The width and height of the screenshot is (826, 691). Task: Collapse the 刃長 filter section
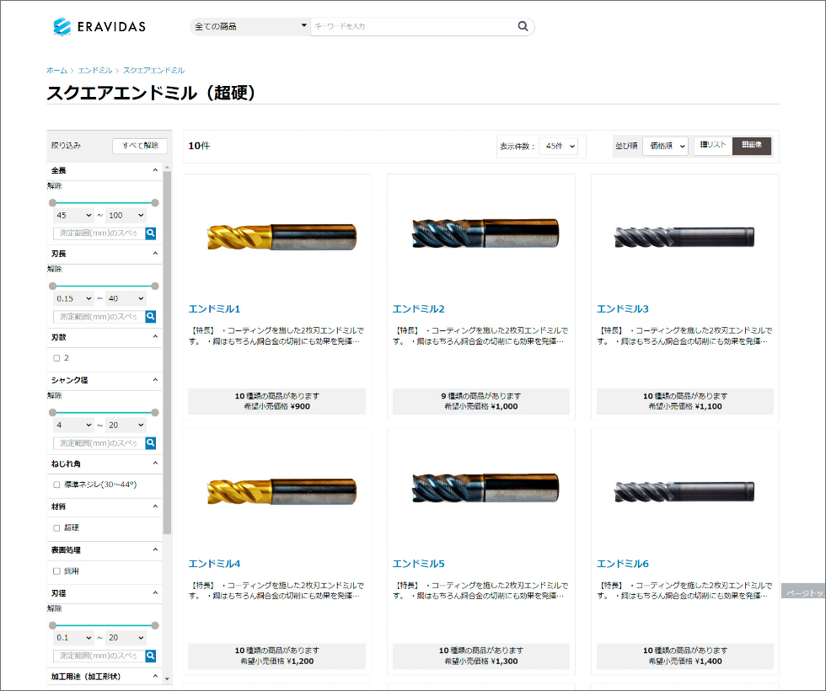(x=155, y=254)
